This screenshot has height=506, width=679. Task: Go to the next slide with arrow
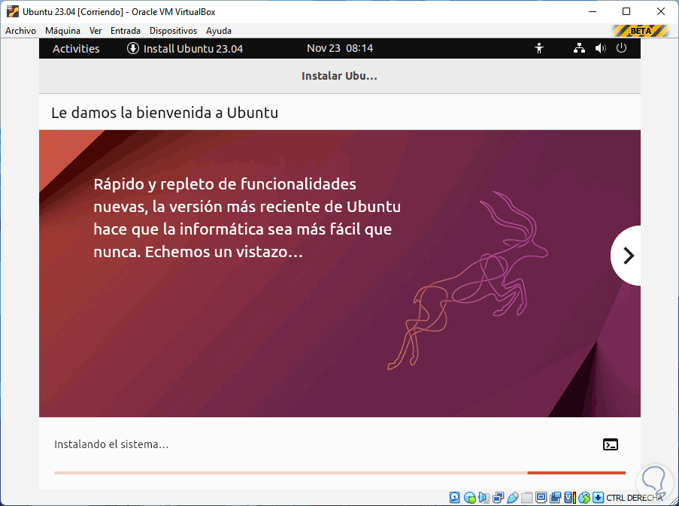626,256
